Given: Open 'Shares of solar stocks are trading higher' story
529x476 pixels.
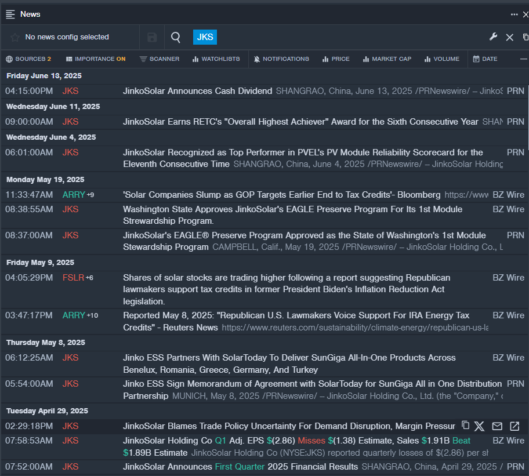Looking at the screenshot, I should 287,289.
